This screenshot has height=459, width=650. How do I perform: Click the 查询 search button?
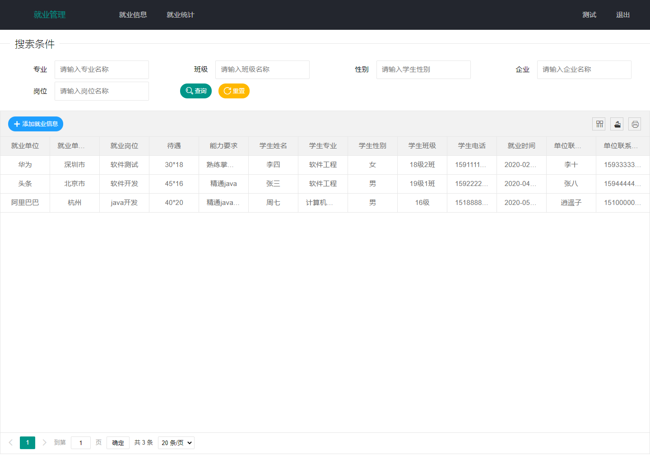pos(196,91)
